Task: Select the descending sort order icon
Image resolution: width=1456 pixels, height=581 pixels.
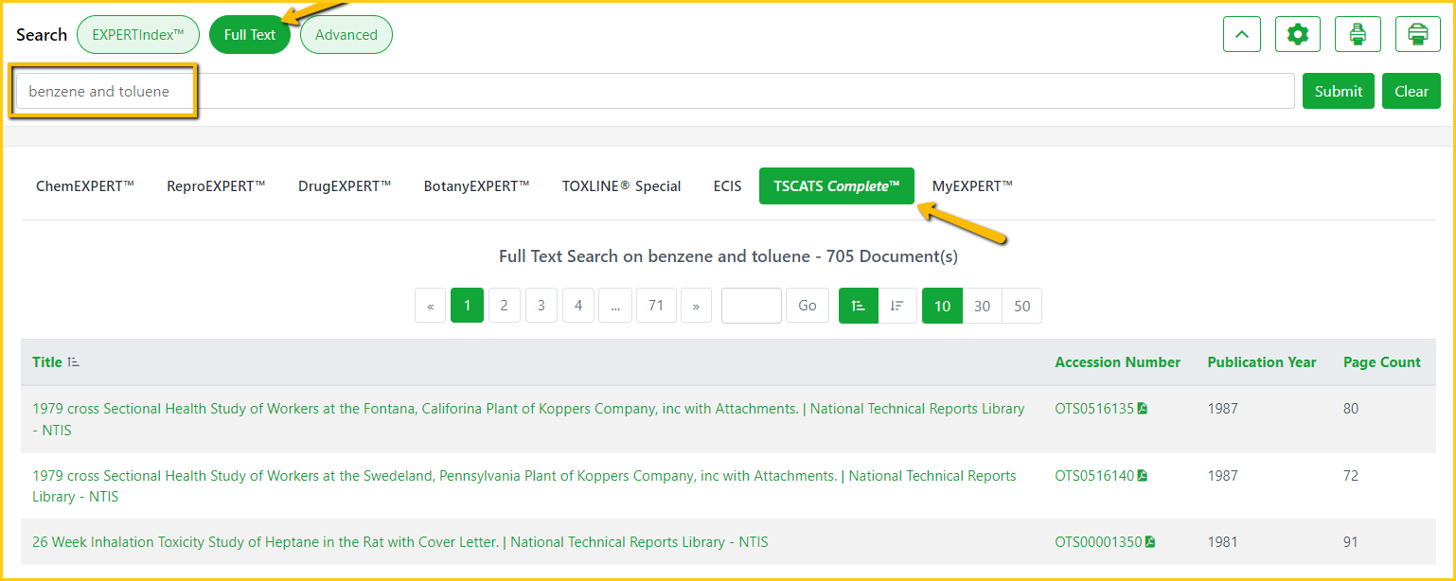Action: click(897, 306)
